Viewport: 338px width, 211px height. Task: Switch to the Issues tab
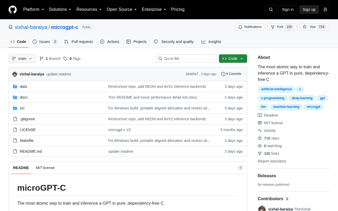point(45,42)
